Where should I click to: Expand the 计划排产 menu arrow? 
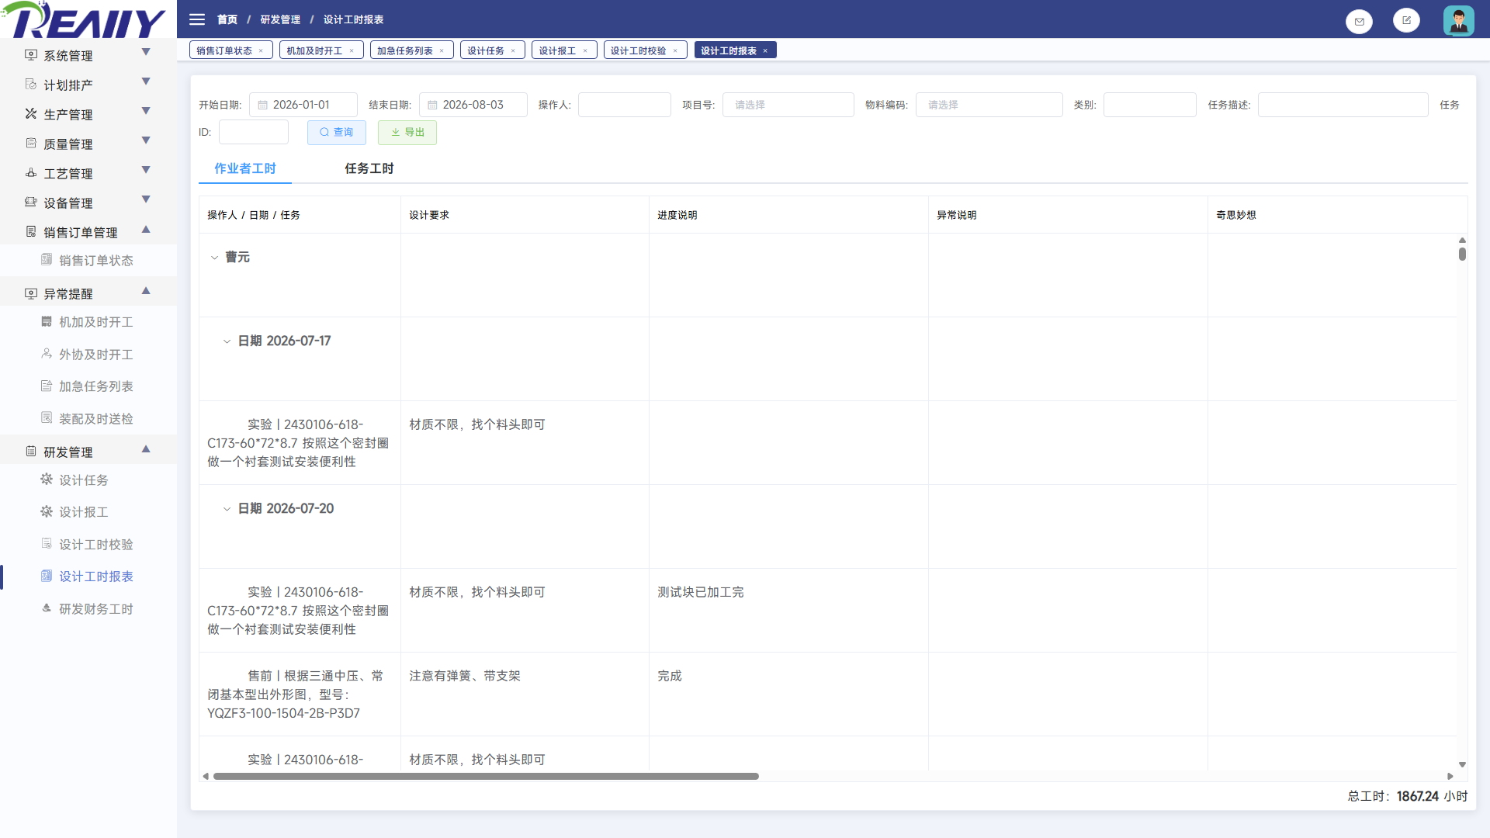point(146,81)
